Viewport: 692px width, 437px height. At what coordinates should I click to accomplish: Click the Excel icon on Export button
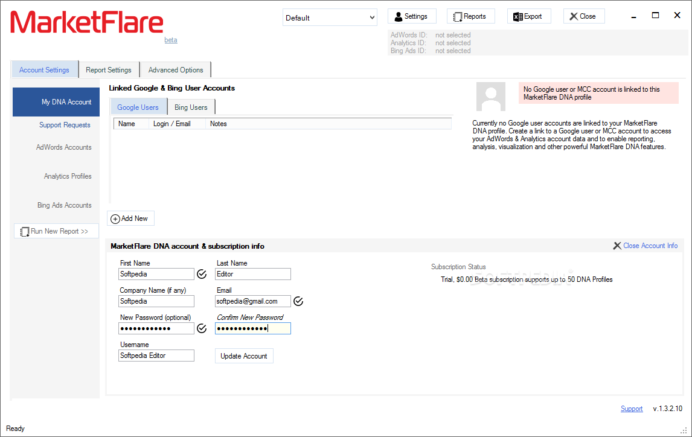[x=517, y=17]
